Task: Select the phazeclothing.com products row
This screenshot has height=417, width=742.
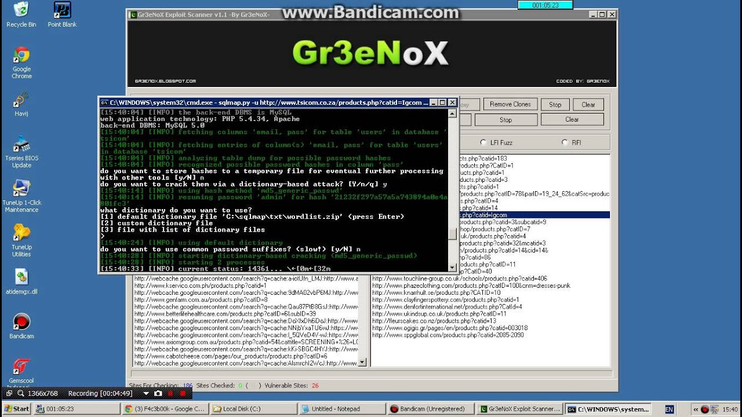Action: [x=471, y=286]
